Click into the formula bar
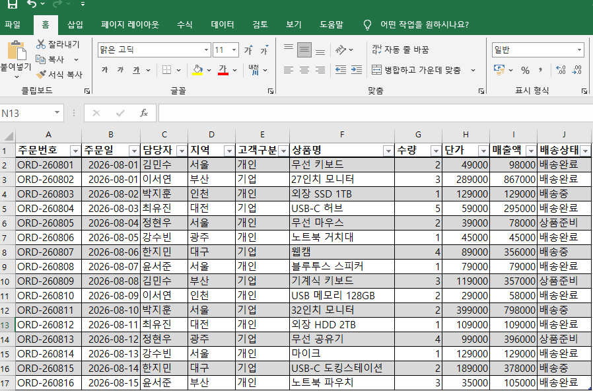Viewport: 593px width, 391px height. pos(376,113)
